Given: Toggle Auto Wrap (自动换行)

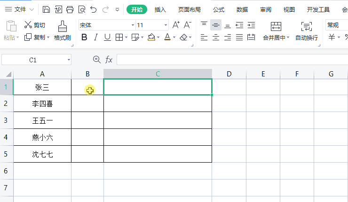Looking at the screenshot, I should 307,31.
